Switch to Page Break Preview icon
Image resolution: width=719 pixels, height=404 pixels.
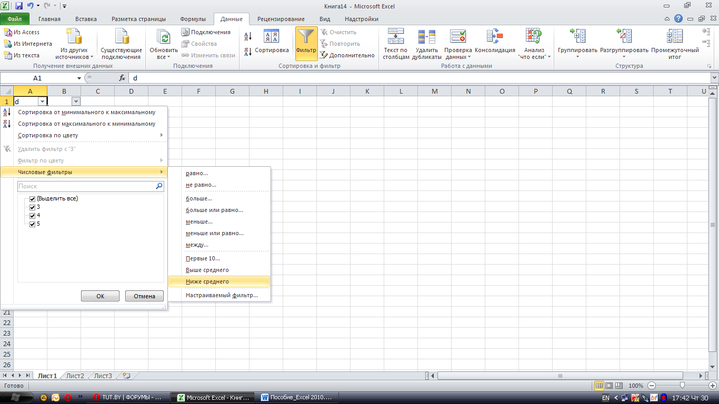[x=619, y=386]
